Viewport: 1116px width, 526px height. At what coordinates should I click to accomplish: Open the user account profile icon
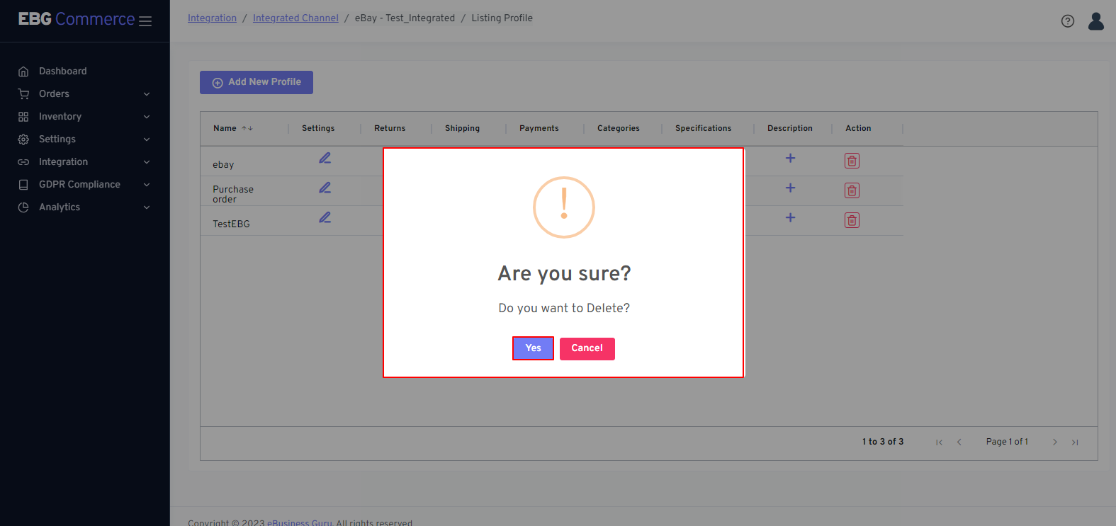(1095, 21)
